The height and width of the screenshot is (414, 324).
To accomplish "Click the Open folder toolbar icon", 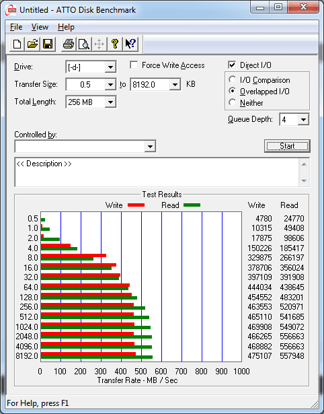I will pyautogui.click(x=32, y=44).
